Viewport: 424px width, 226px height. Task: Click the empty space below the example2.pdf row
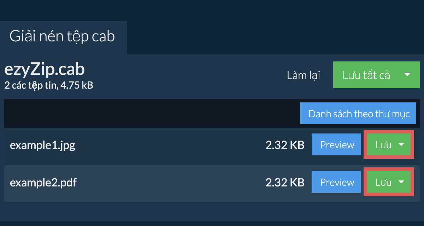[x=212, y=211]
